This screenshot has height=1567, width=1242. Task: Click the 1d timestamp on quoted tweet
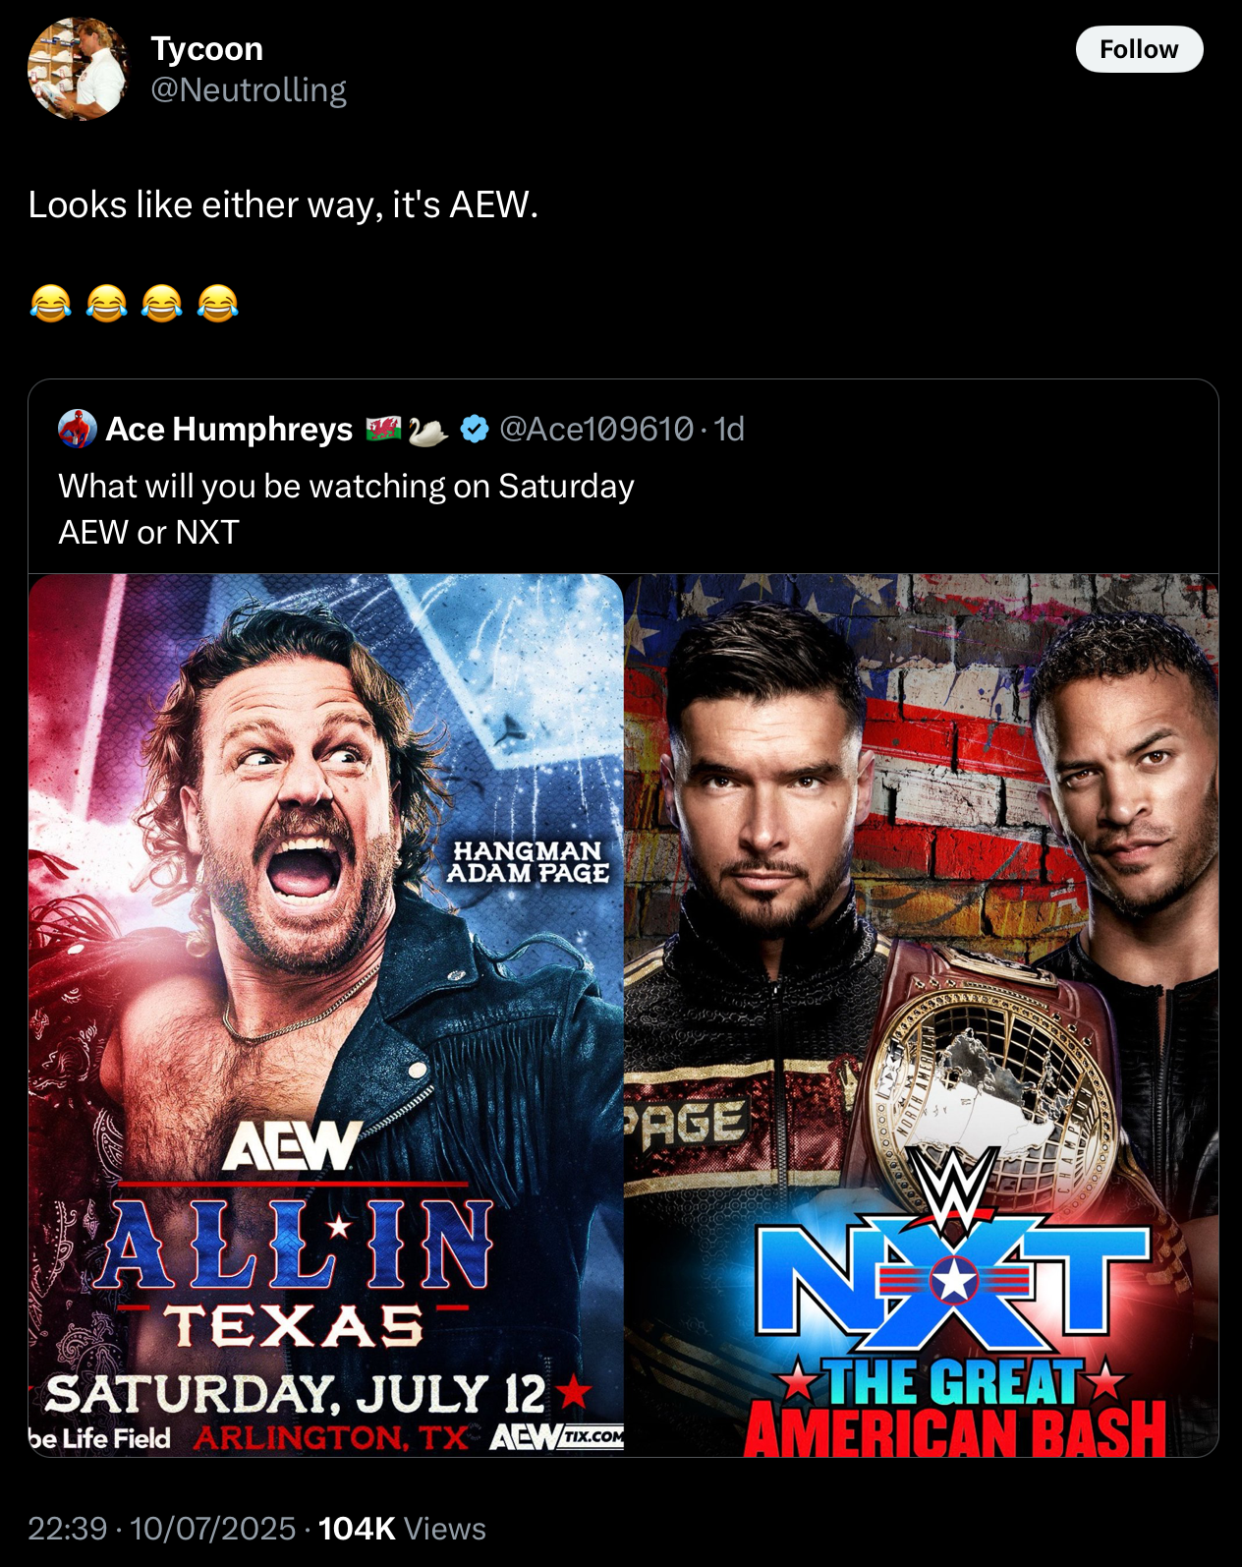click(x=729, y=429)
